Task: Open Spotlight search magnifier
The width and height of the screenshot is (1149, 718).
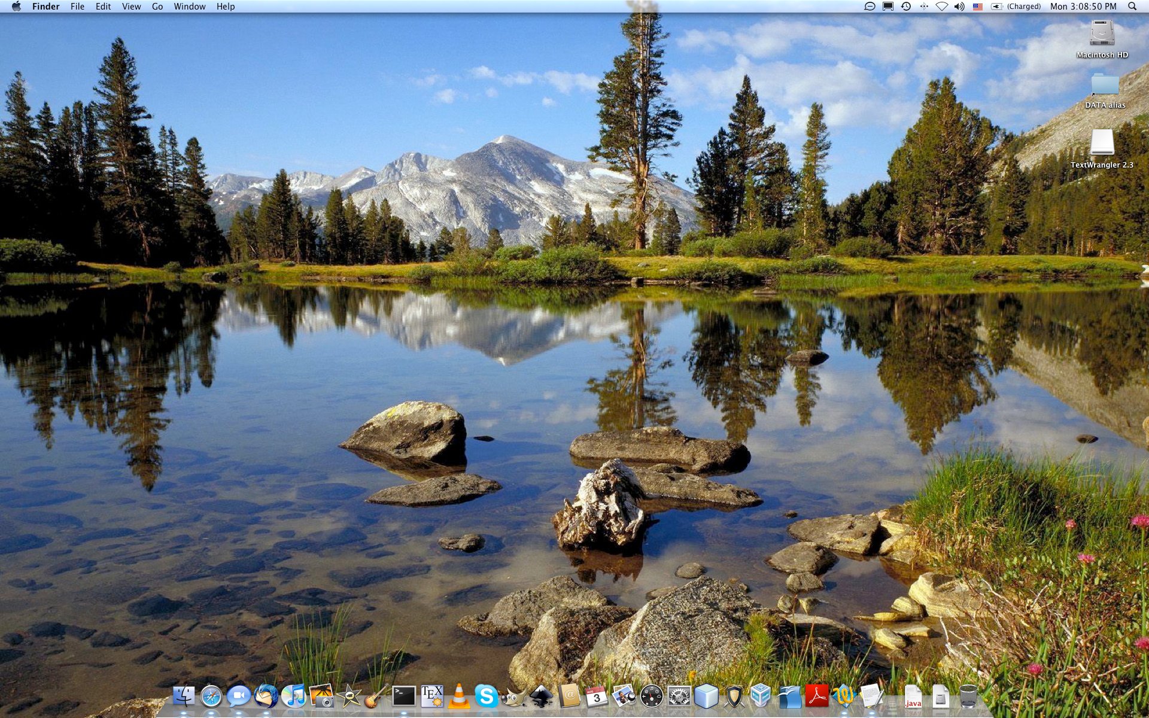Action: [x=1132, y=7]
